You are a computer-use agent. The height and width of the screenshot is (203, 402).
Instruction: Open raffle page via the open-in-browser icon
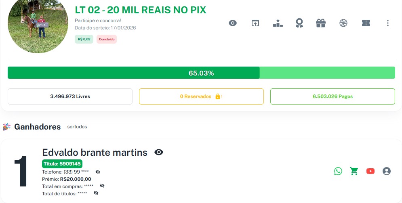255,23
